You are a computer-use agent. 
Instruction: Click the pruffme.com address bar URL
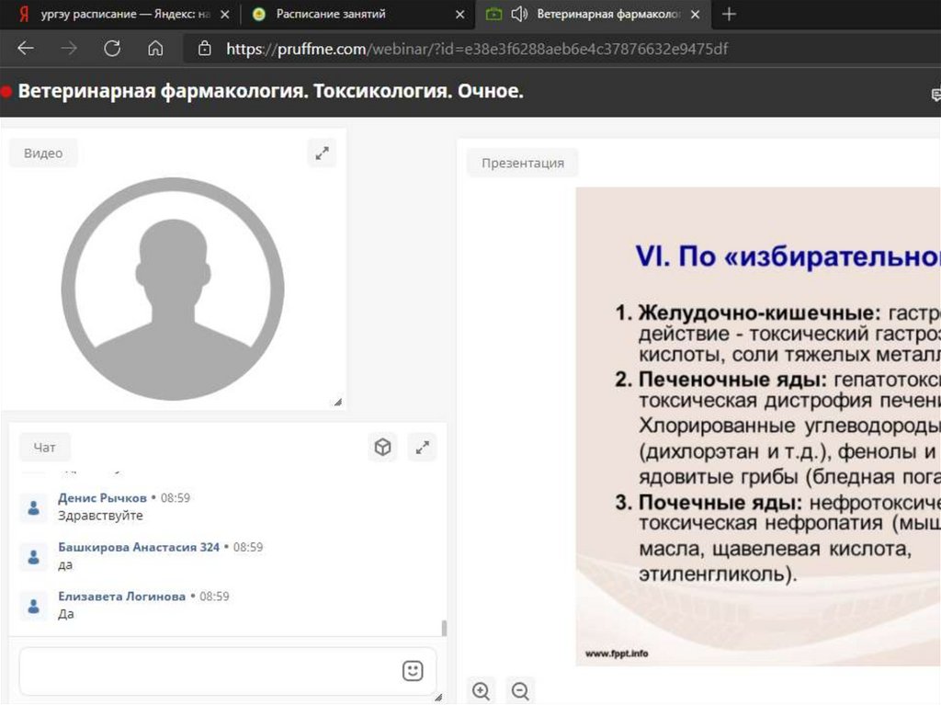click(x=478, y=49)
